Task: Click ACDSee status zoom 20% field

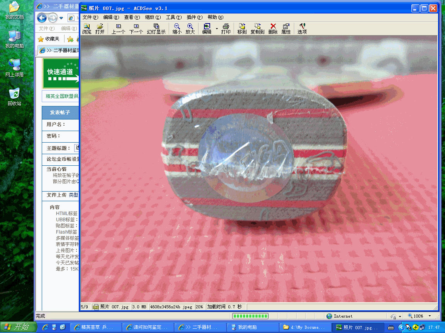Action: click(199, 307)
